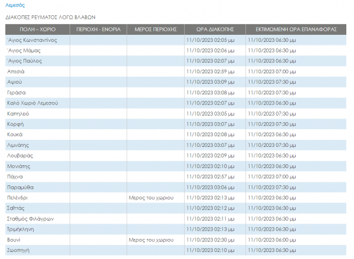This screenshot has height=259, width=354.
Task: Click restoration time 11/10/2023 06:00 μμ
Action: [272, 240]
